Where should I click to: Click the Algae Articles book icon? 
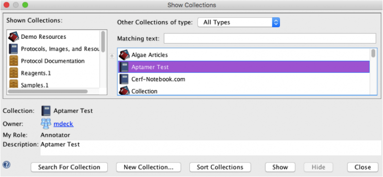click(x=124, y=55)
